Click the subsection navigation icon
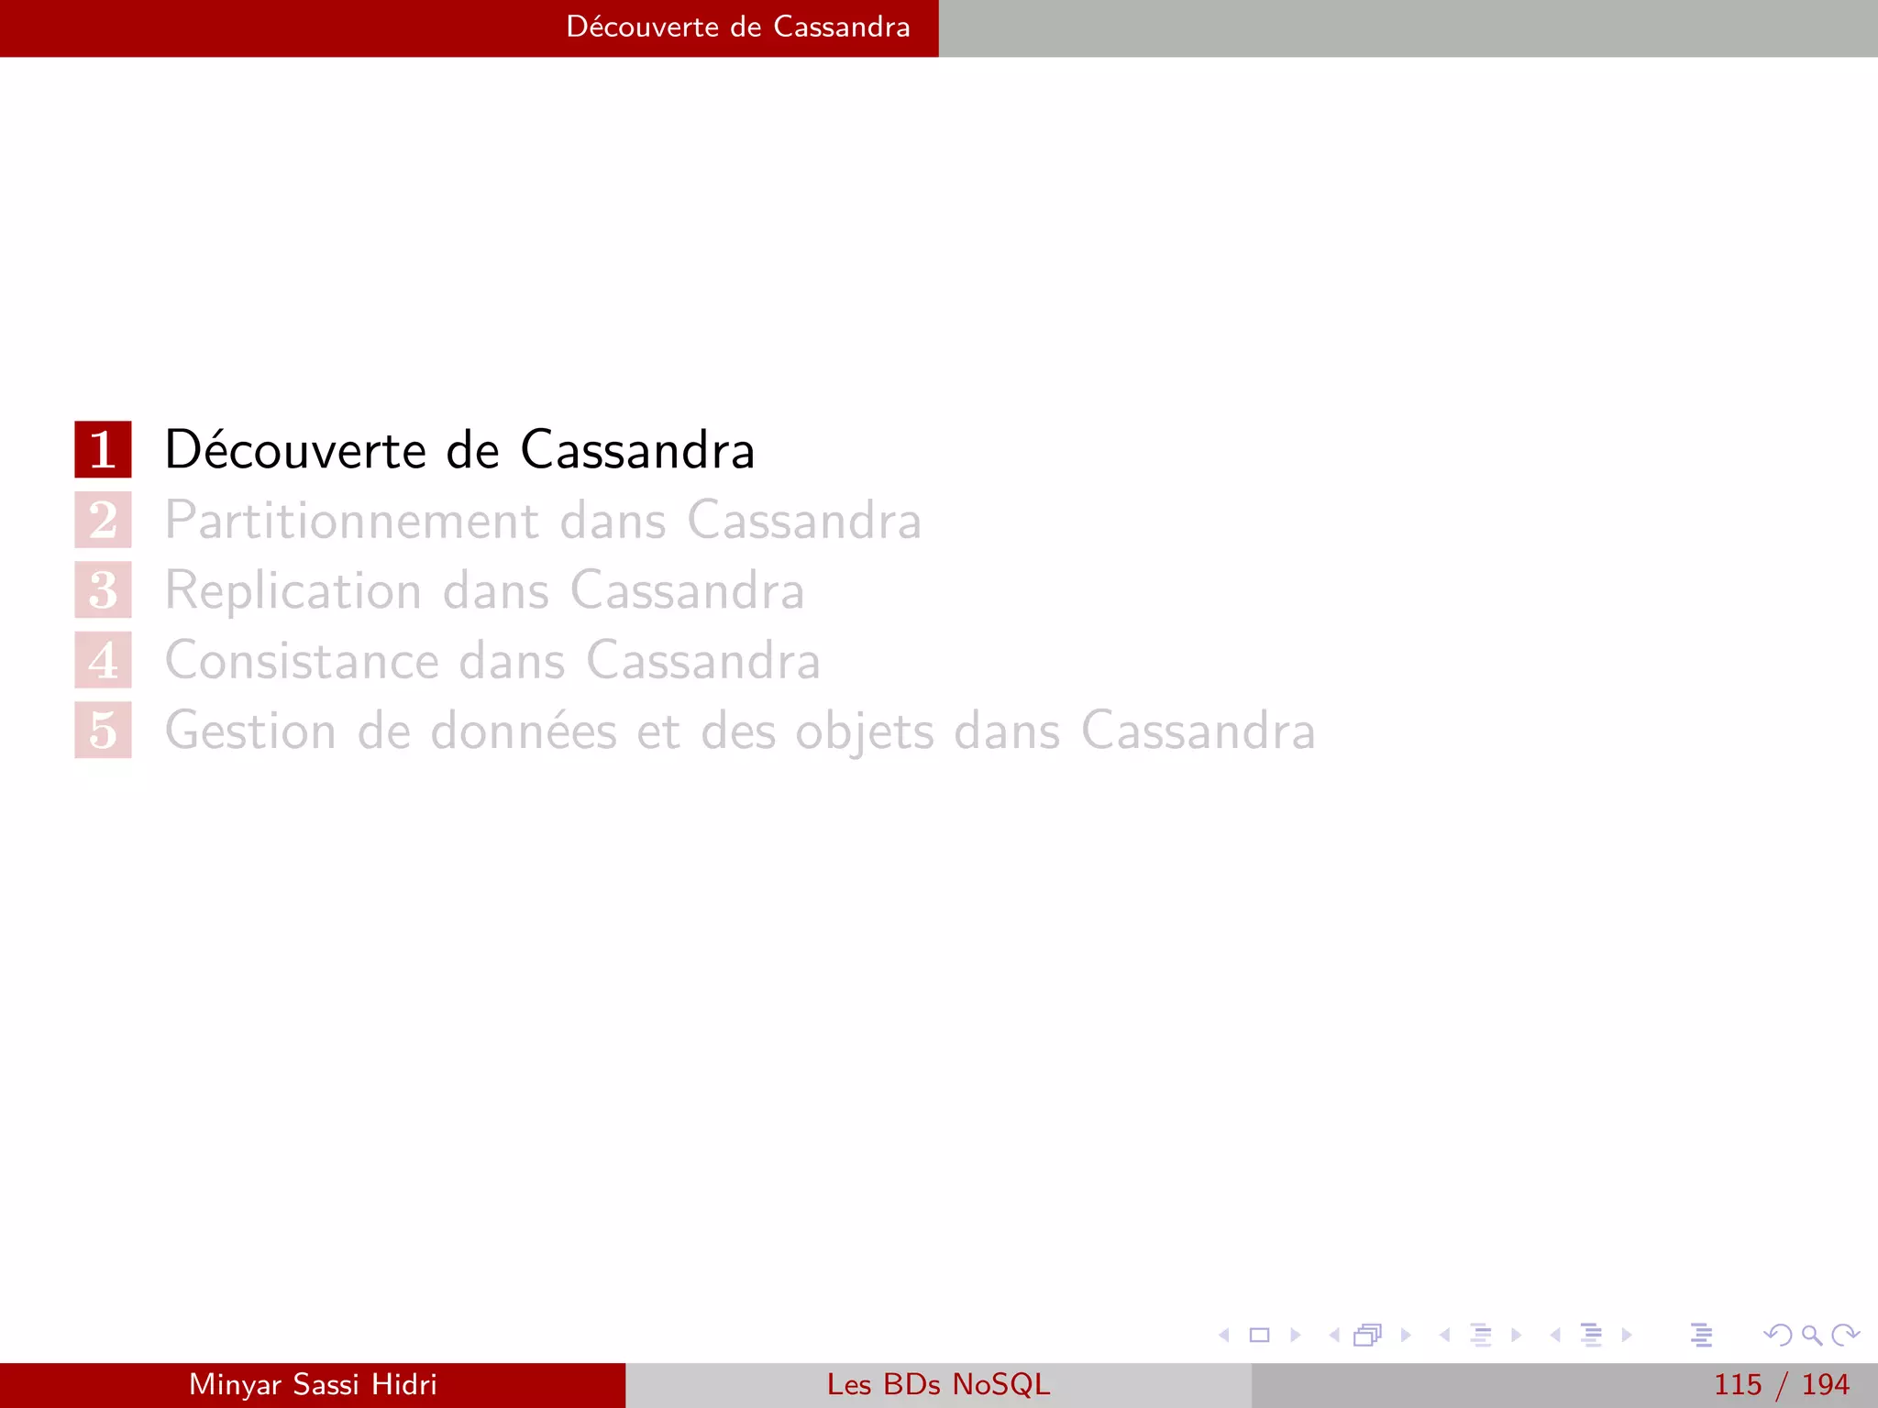1878x1408 pixels. pyautogui.click(x=1480, y=1336)
